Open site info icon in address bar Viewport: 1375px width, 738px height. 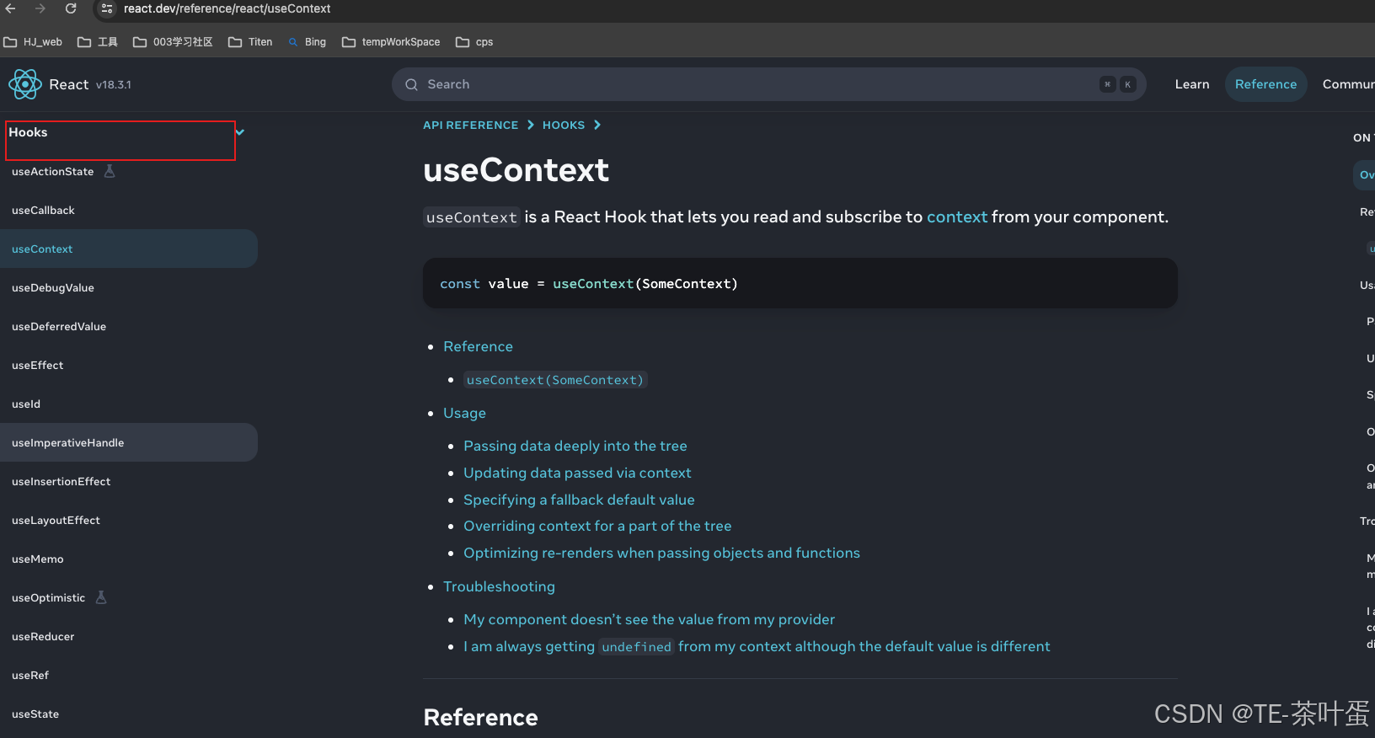pos(107,8)
